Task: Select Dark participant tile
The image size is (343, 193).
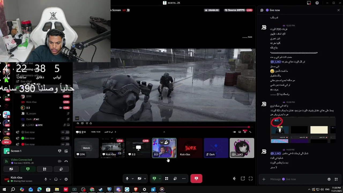Action: pyautogui.click(x=216, y=148)
